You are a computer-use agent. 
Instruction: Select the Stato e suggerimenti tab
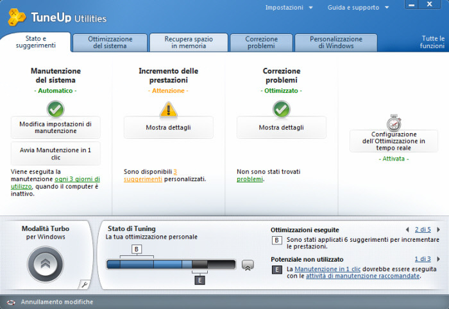(36, 42)
